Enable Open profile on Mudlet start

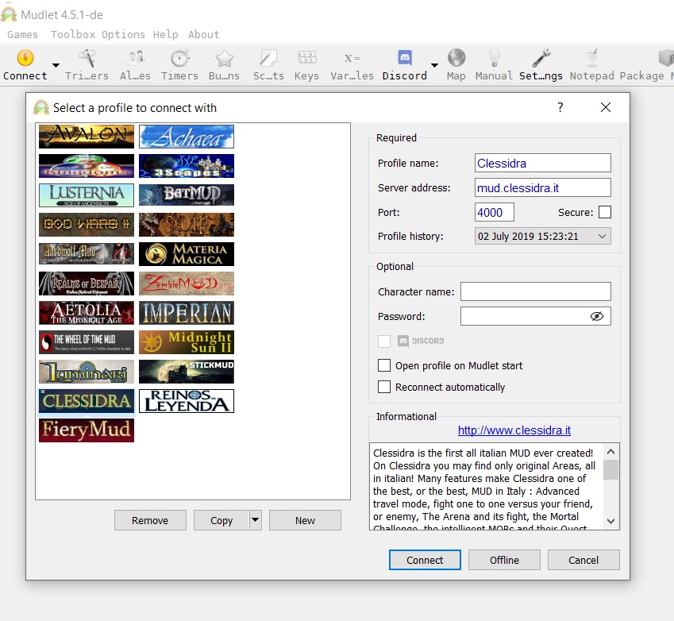384,365
